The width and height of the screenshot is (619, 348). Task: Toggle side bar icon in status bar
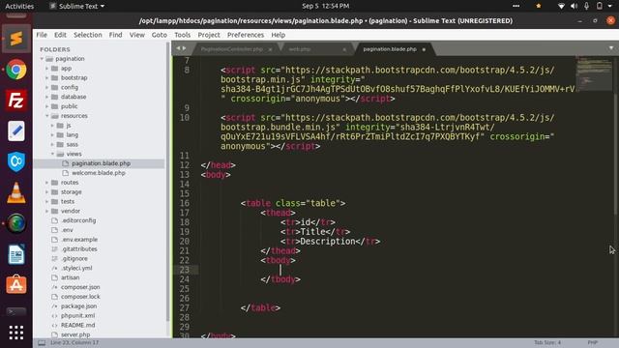[x=42, y=343]
